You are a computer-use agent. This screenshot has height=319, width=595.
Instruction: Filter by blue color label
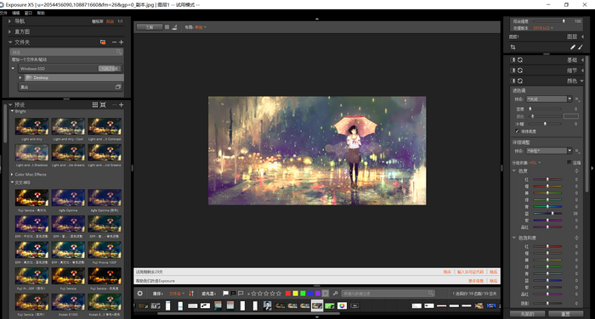[310, 294]
